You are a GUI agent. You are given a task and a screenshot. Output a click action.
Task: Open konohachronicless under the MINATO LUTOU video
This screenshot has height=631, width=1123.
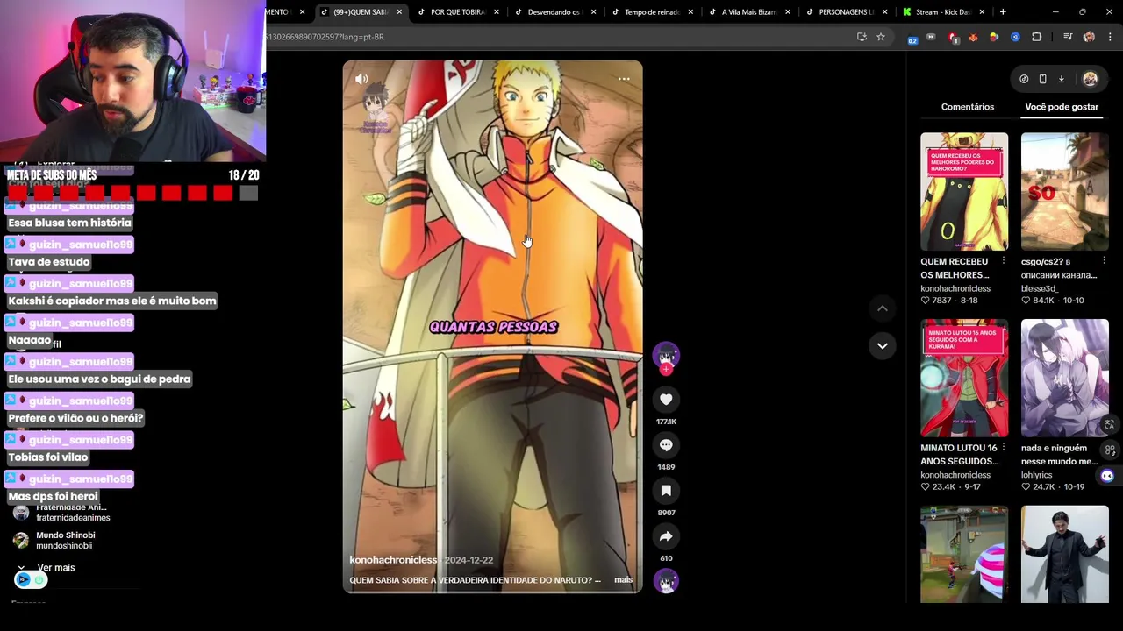(x=955, y=475)
